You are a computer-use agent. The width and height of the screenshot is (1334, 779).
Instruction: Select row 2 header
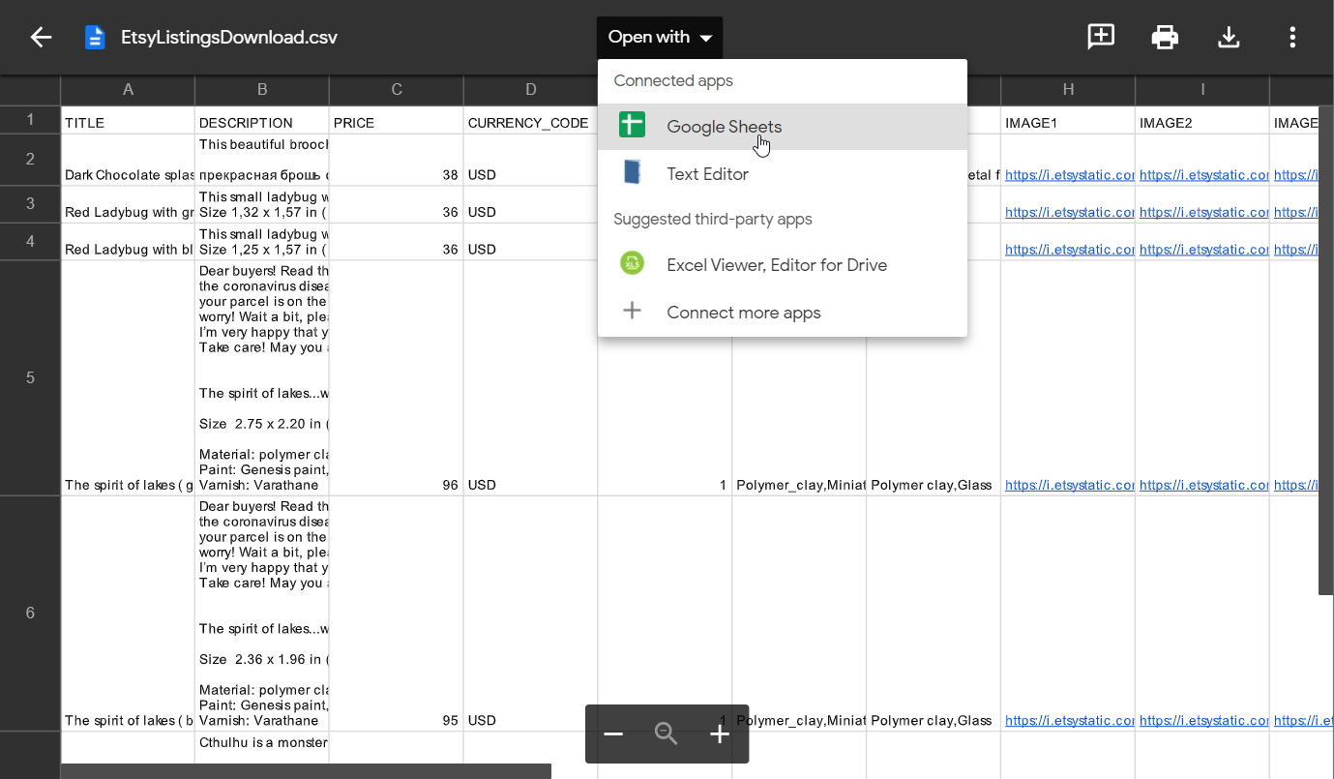coord(30,160)
